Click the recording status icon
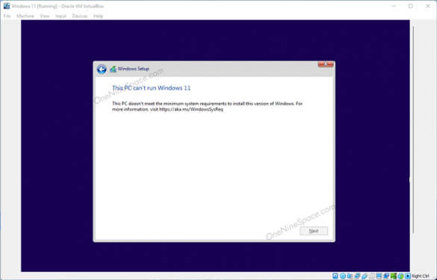 (x=386, y=276)
